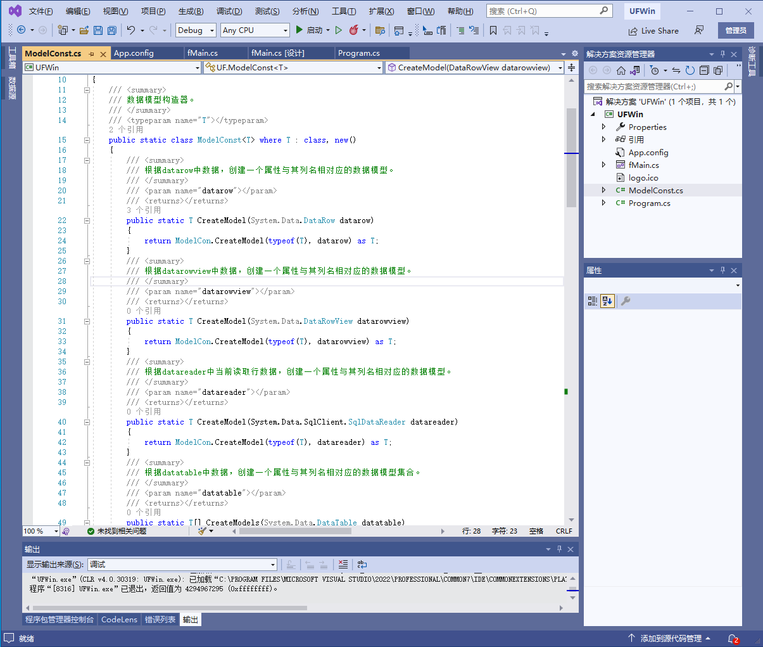Click the save all icon
The image size is (763, 647).
112,30
